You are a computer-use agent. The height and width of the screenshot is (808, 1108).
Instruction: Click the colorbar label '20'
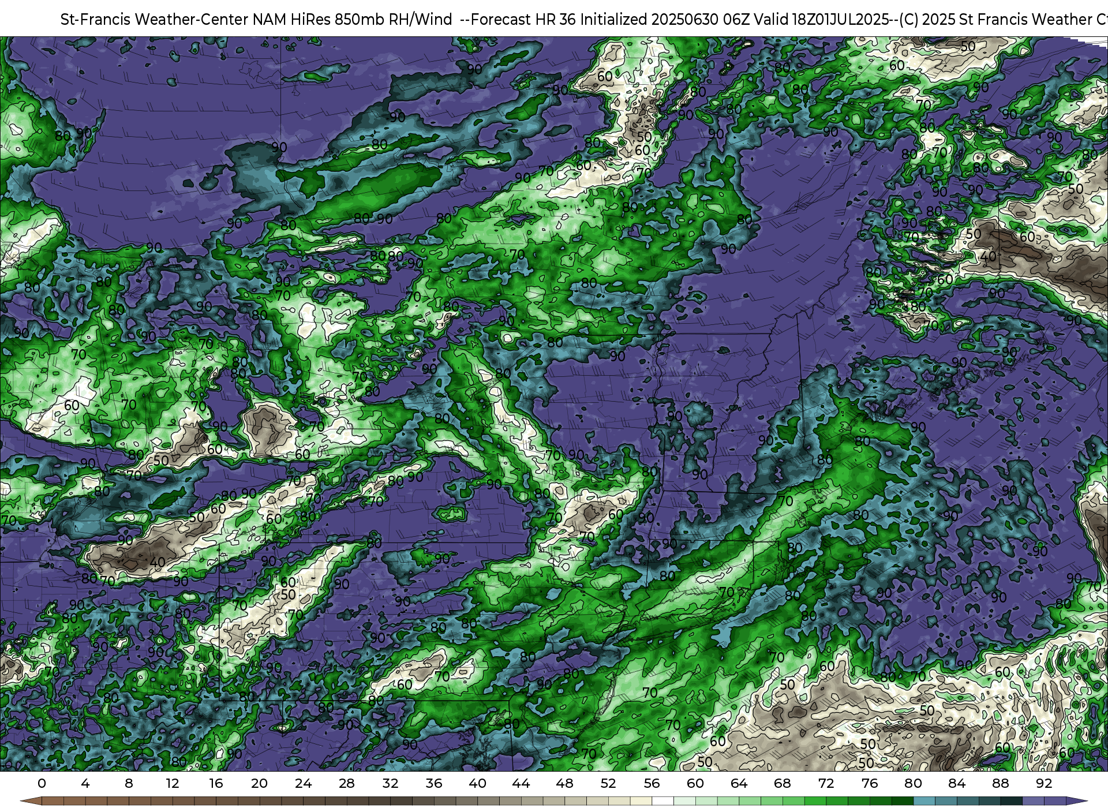click(259, 783)
